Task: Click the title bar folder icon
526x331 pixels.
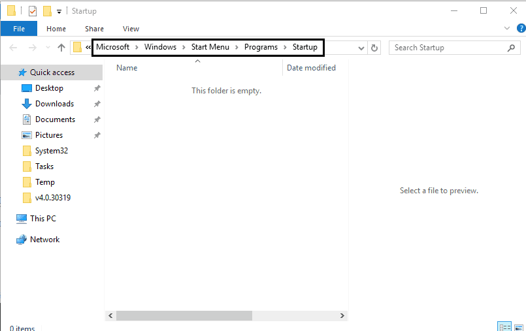Action: point(11,10)
